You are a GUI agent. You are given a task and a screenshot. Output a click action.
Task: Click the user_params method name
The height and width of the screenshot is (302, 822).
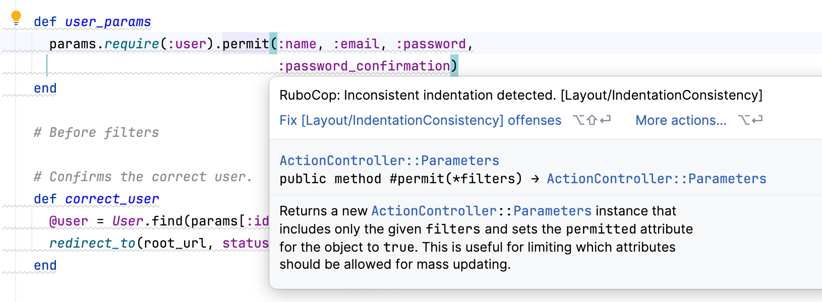[108, 22]
